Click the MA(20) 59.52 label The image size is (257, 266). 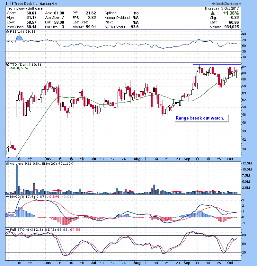[19, 68]
